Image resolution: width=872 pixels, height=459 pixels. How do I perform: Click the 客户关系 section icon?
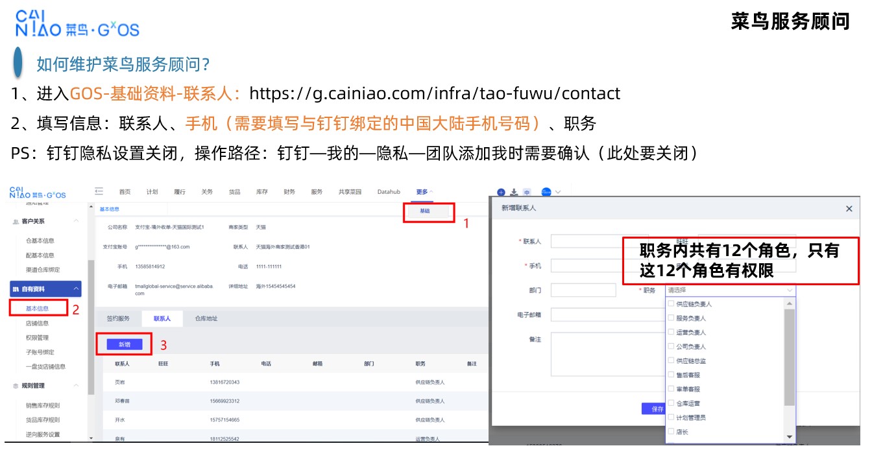tap(16, 222)
